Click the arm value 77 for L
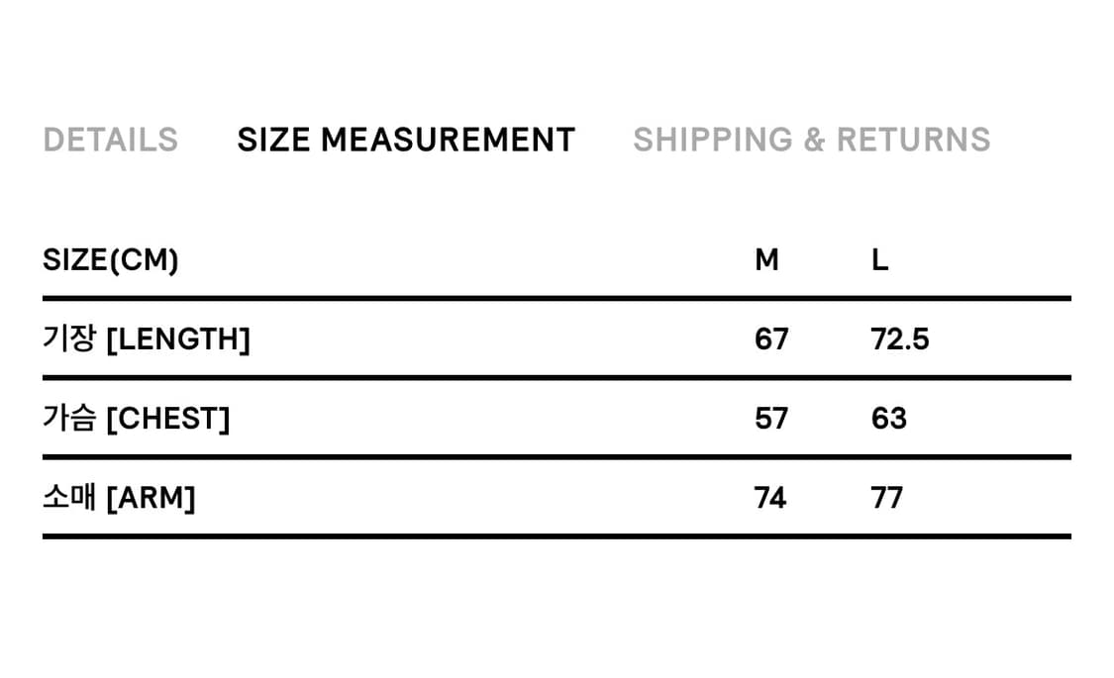The image size is (1114, 678). click(x=886, y=499)
